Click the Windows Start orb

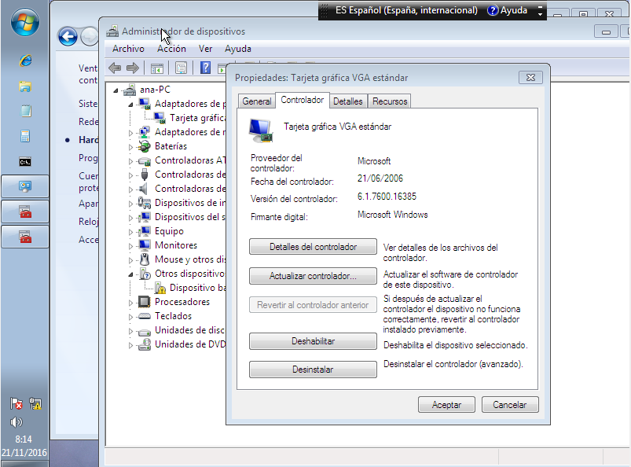pyautogui.click(x=25, y=23)
